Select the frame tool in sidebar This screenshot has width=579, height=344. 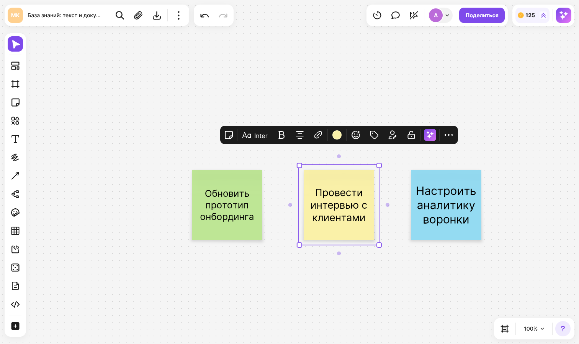coord(15,84)
